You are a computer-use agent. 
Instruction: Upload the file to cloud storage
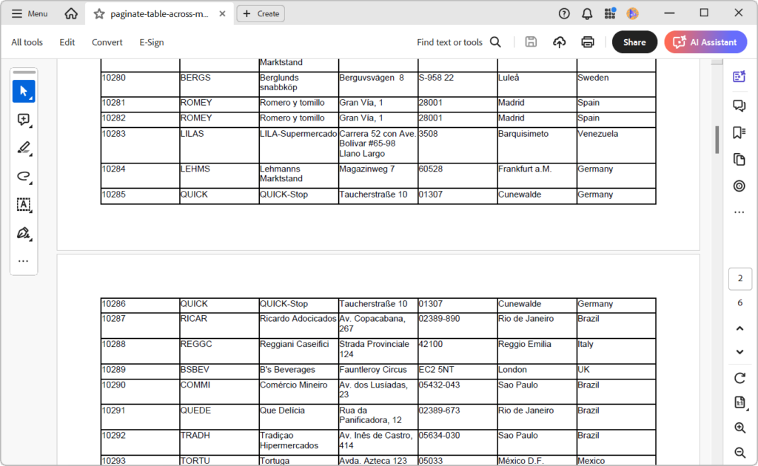click(x=559, y=42)
